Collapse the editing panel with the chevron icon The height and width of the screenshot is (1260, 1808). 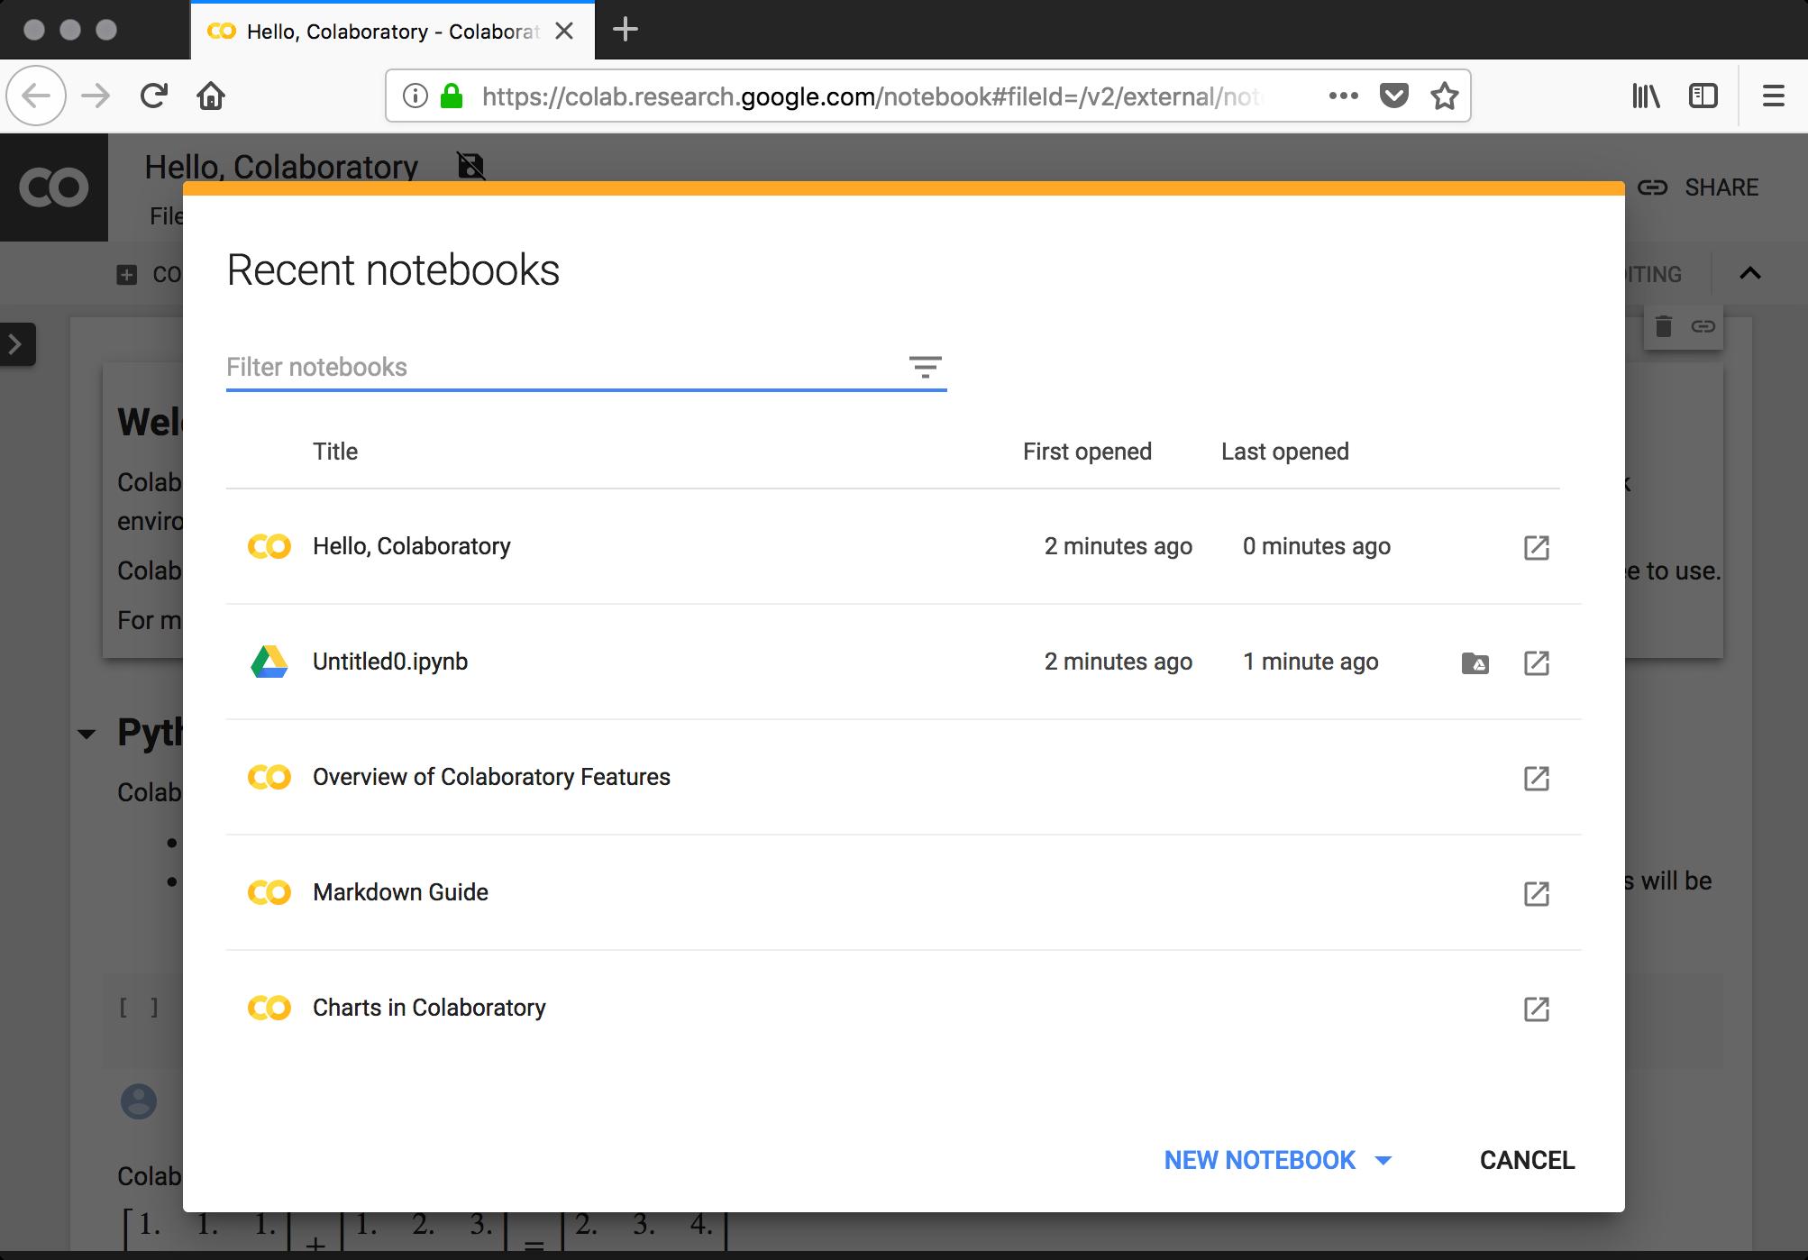(1749, 273)
